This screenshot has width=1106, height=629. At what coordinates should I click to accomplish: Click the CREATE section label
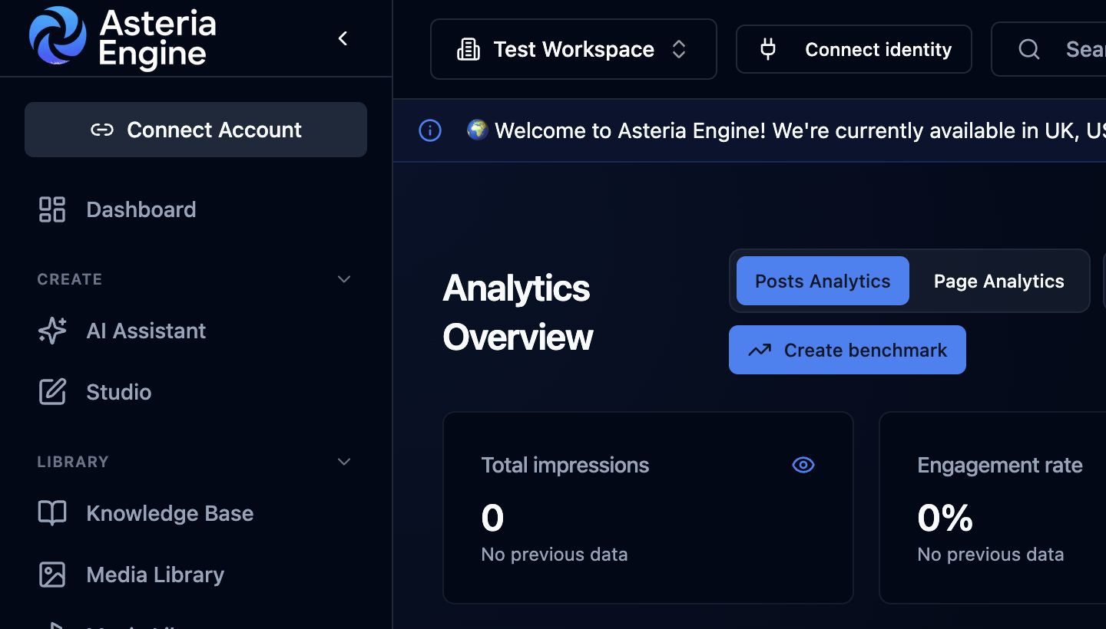(x=70, y=279)
